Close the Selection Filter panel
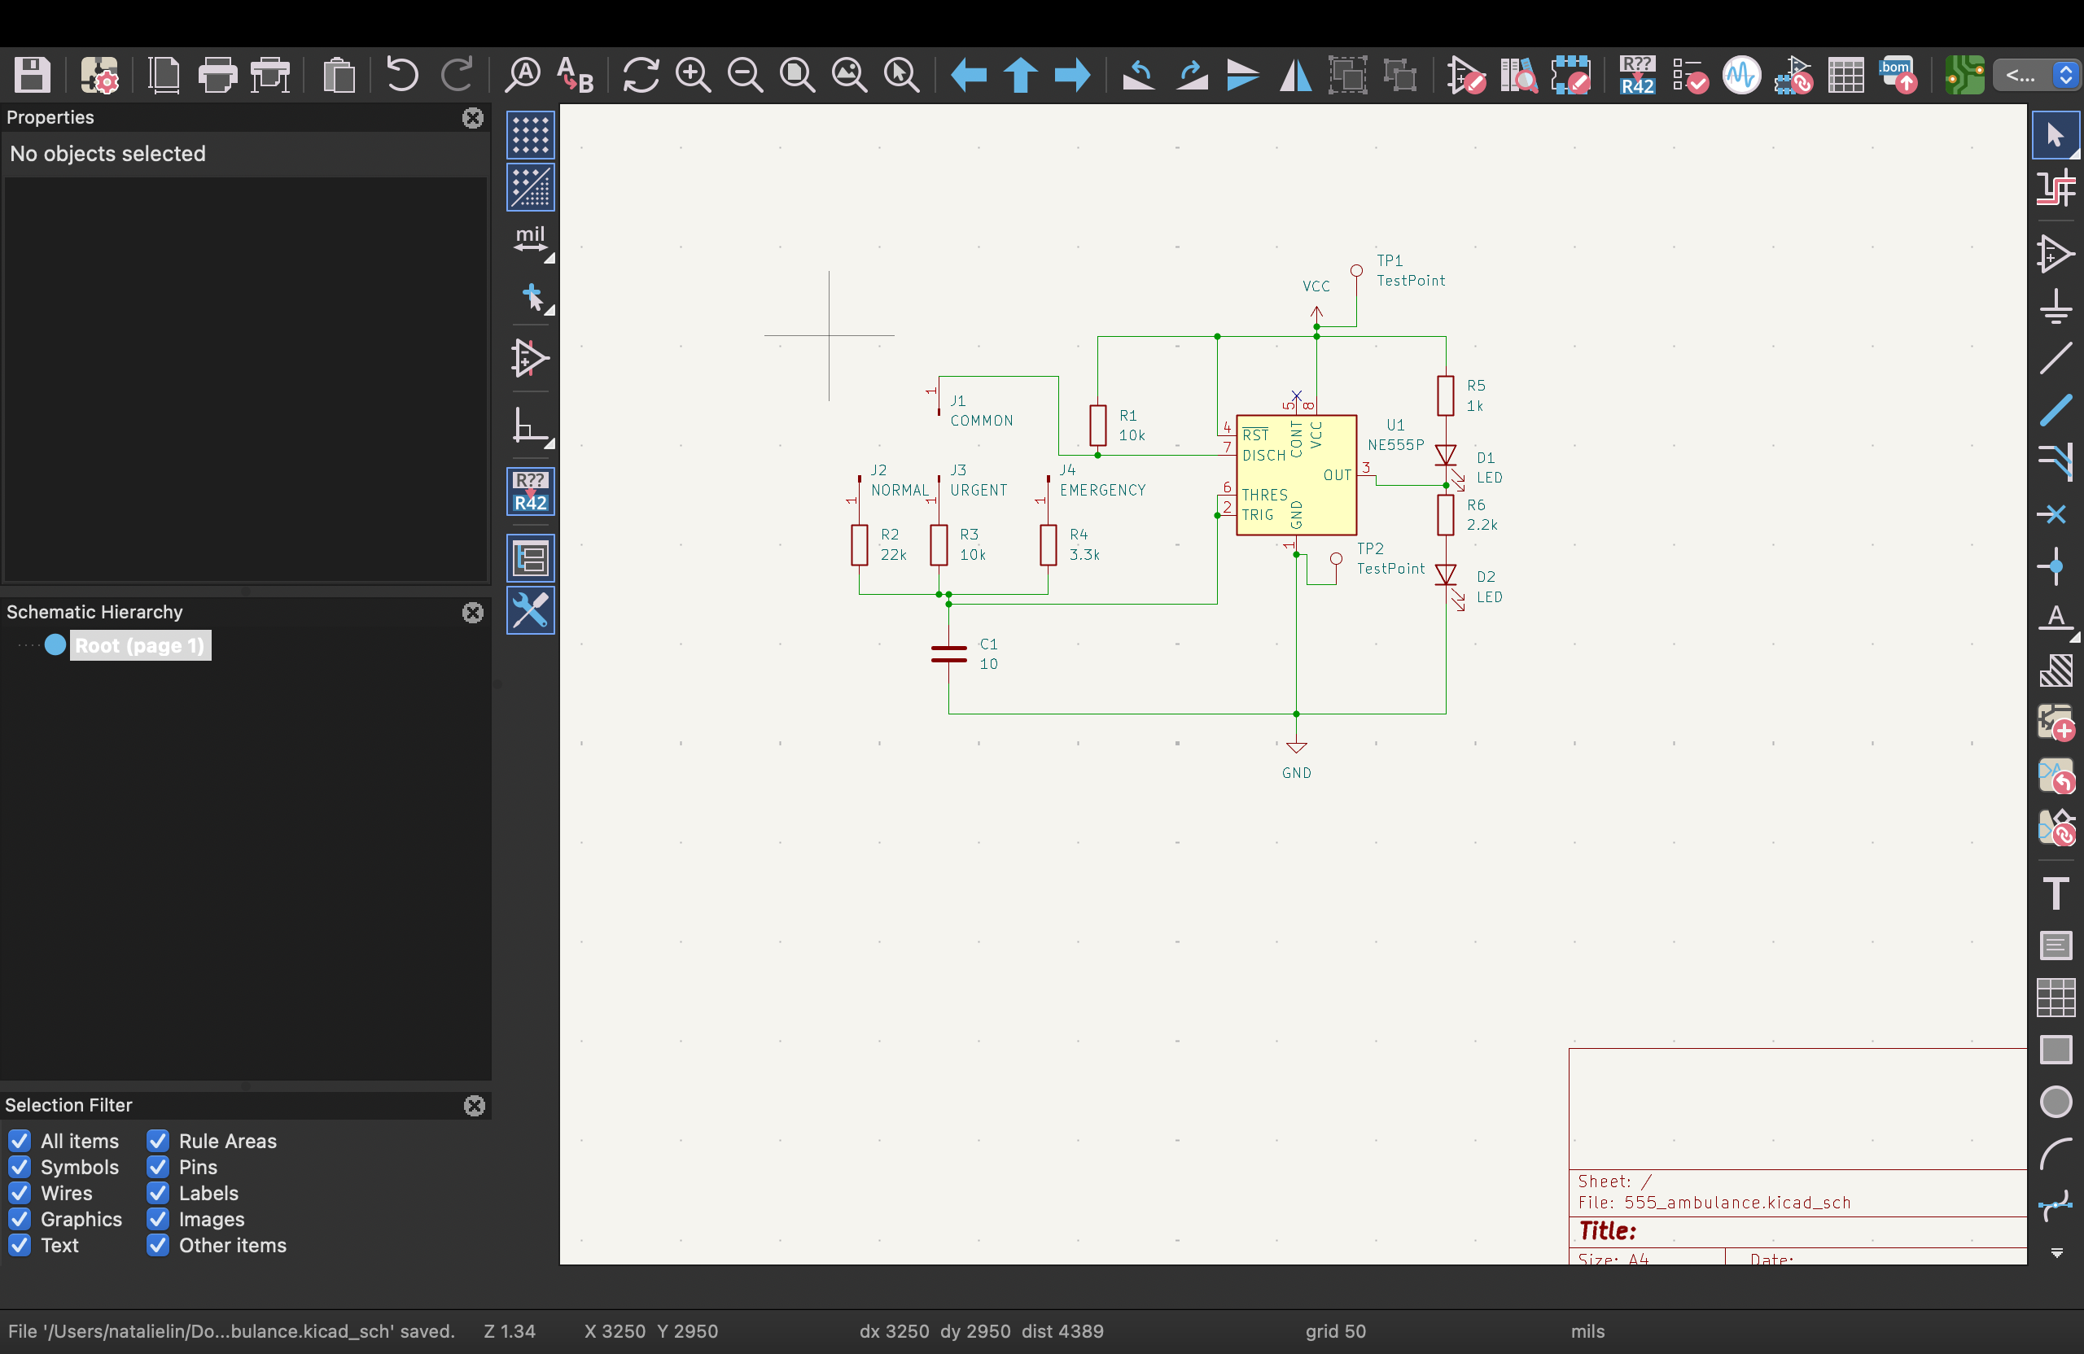The height and width of the screenshot is (1354, 2084). (x=475, y=1106)
